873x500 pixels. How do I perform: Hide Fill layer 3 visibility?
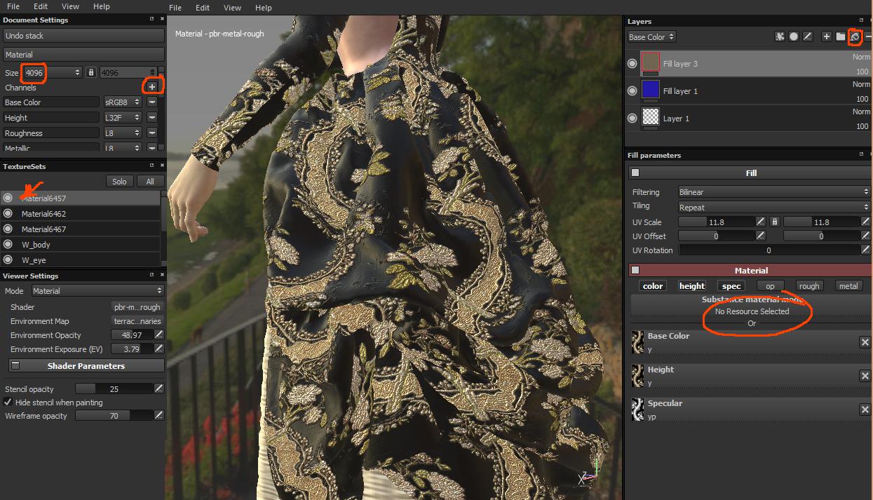[x=632, y=64]
